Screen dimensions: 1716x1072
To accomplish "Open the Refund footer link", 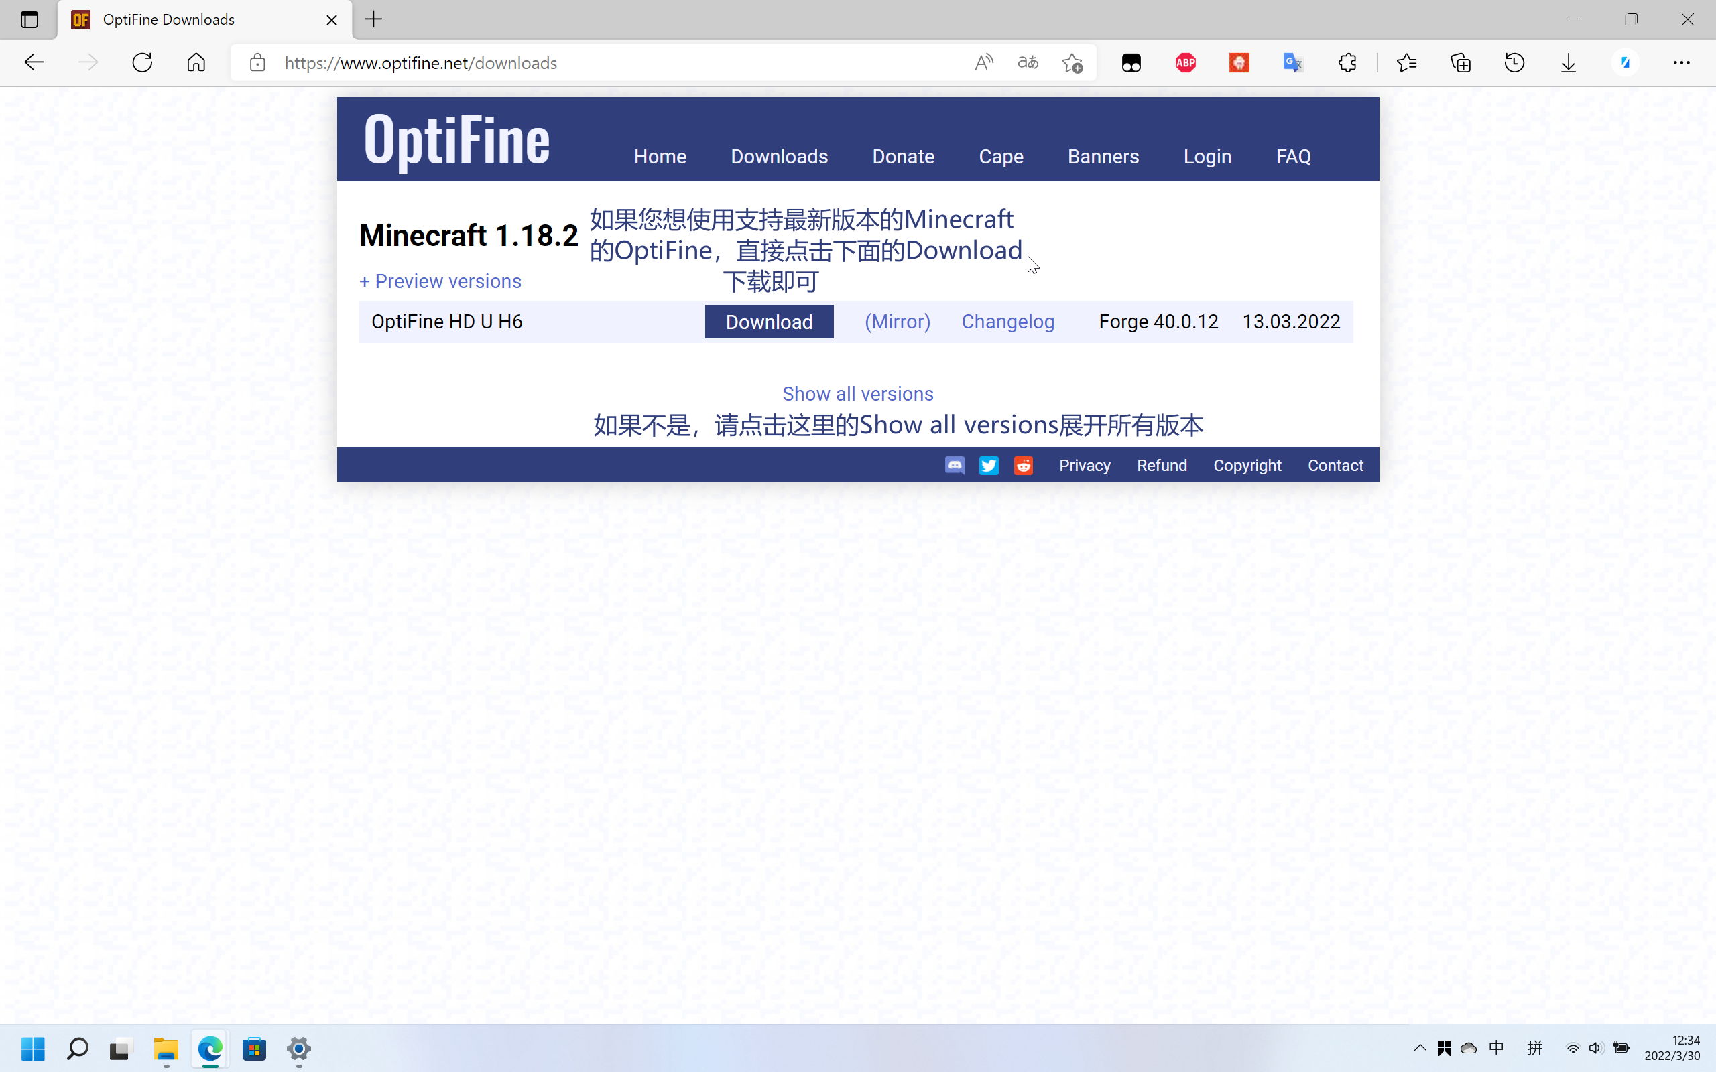I will 1162,466.
